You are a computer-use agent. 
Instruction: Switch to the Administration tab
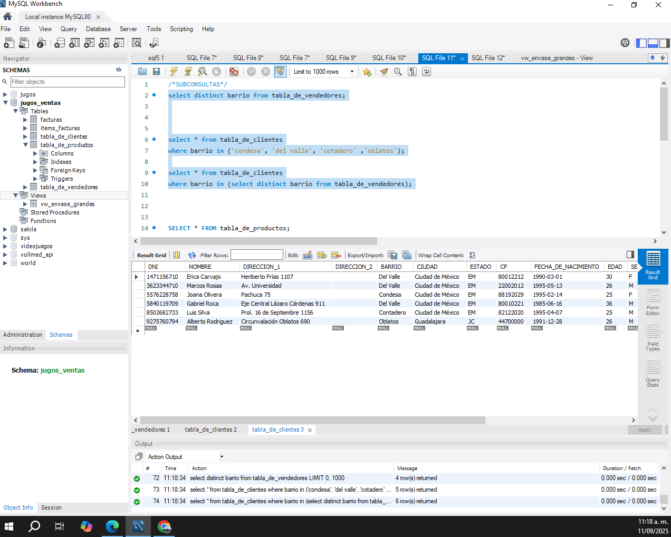click(x=23, y=335)
